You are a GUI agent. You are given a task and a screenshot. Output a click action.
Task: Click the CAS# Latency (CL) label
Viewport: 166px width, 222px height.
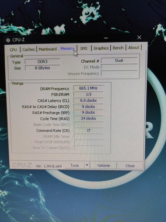click(x=53, y=101)
